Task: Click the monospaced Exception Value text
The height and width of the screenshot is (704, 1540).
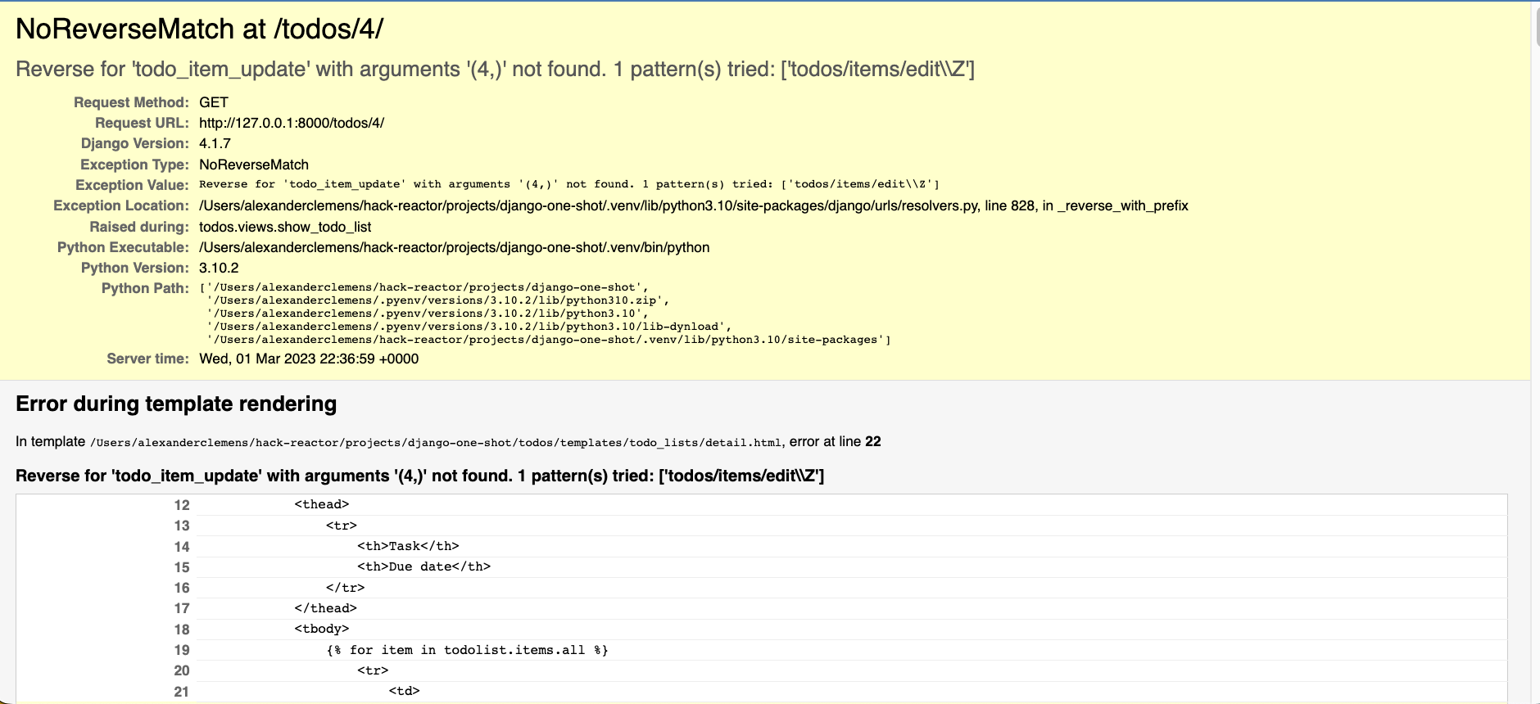Action: click(x=568, y=184)
